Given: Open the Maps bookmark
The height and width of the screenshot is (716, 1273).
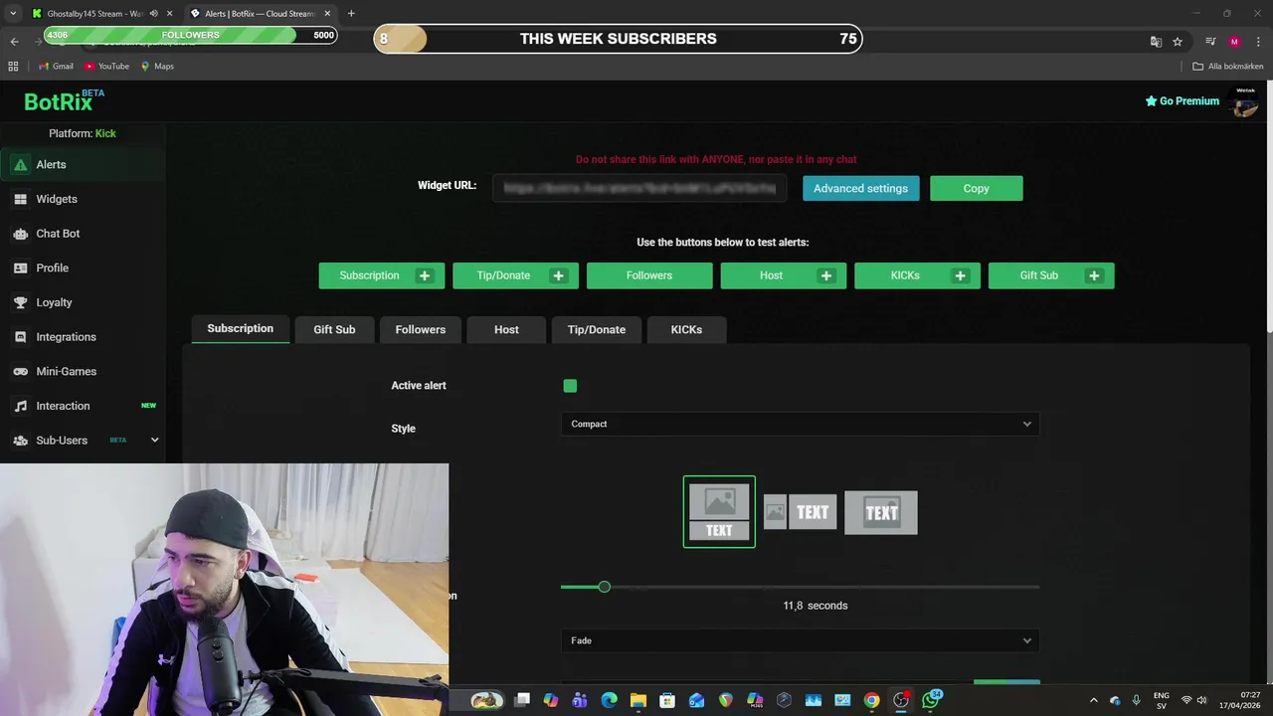Looking at the screenshot, I should (157, 67).
